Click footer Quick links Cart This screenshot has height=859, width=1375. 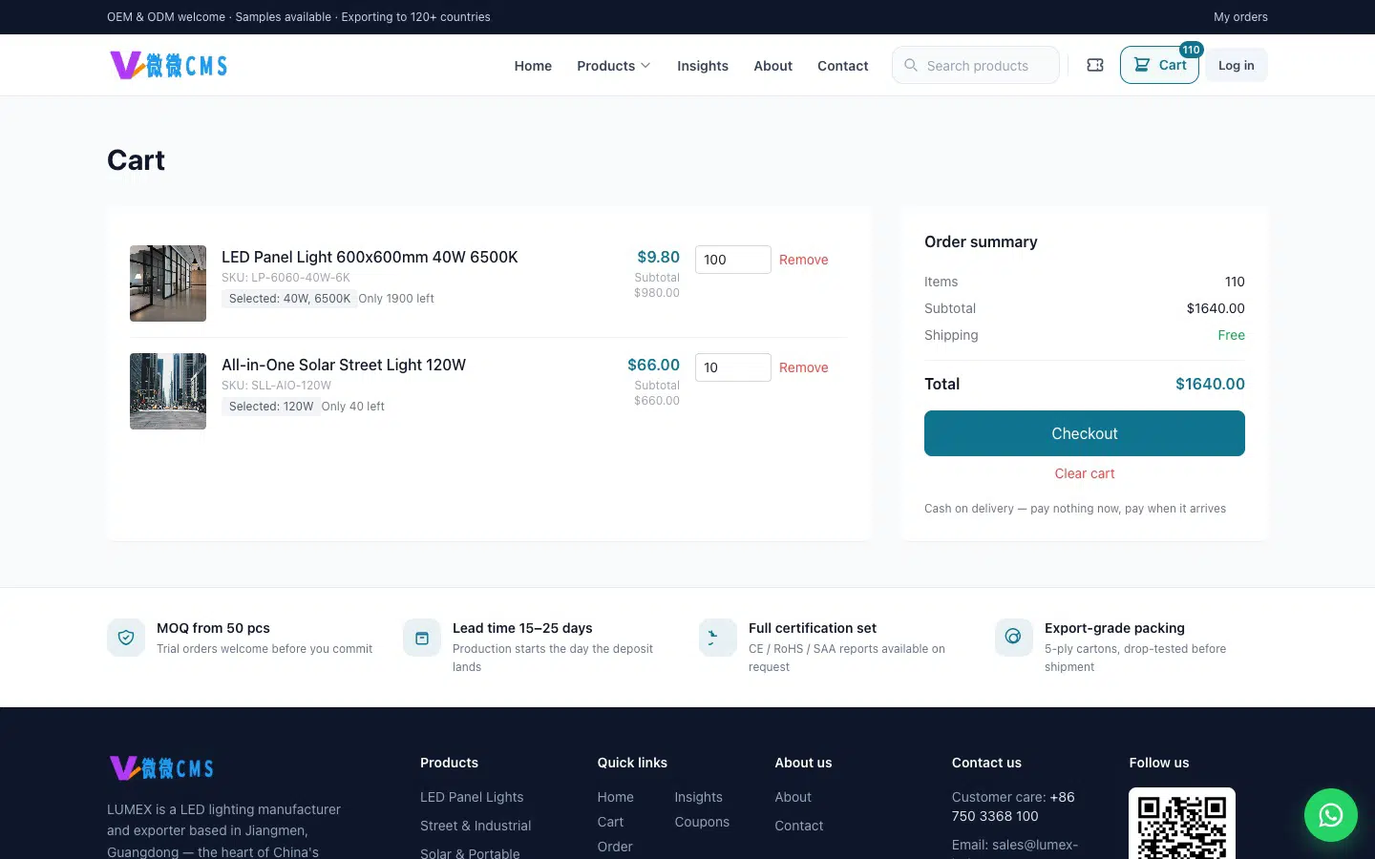(610, 822)
